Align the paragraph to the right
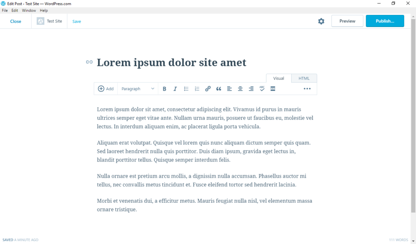 [x=251, y=89]
